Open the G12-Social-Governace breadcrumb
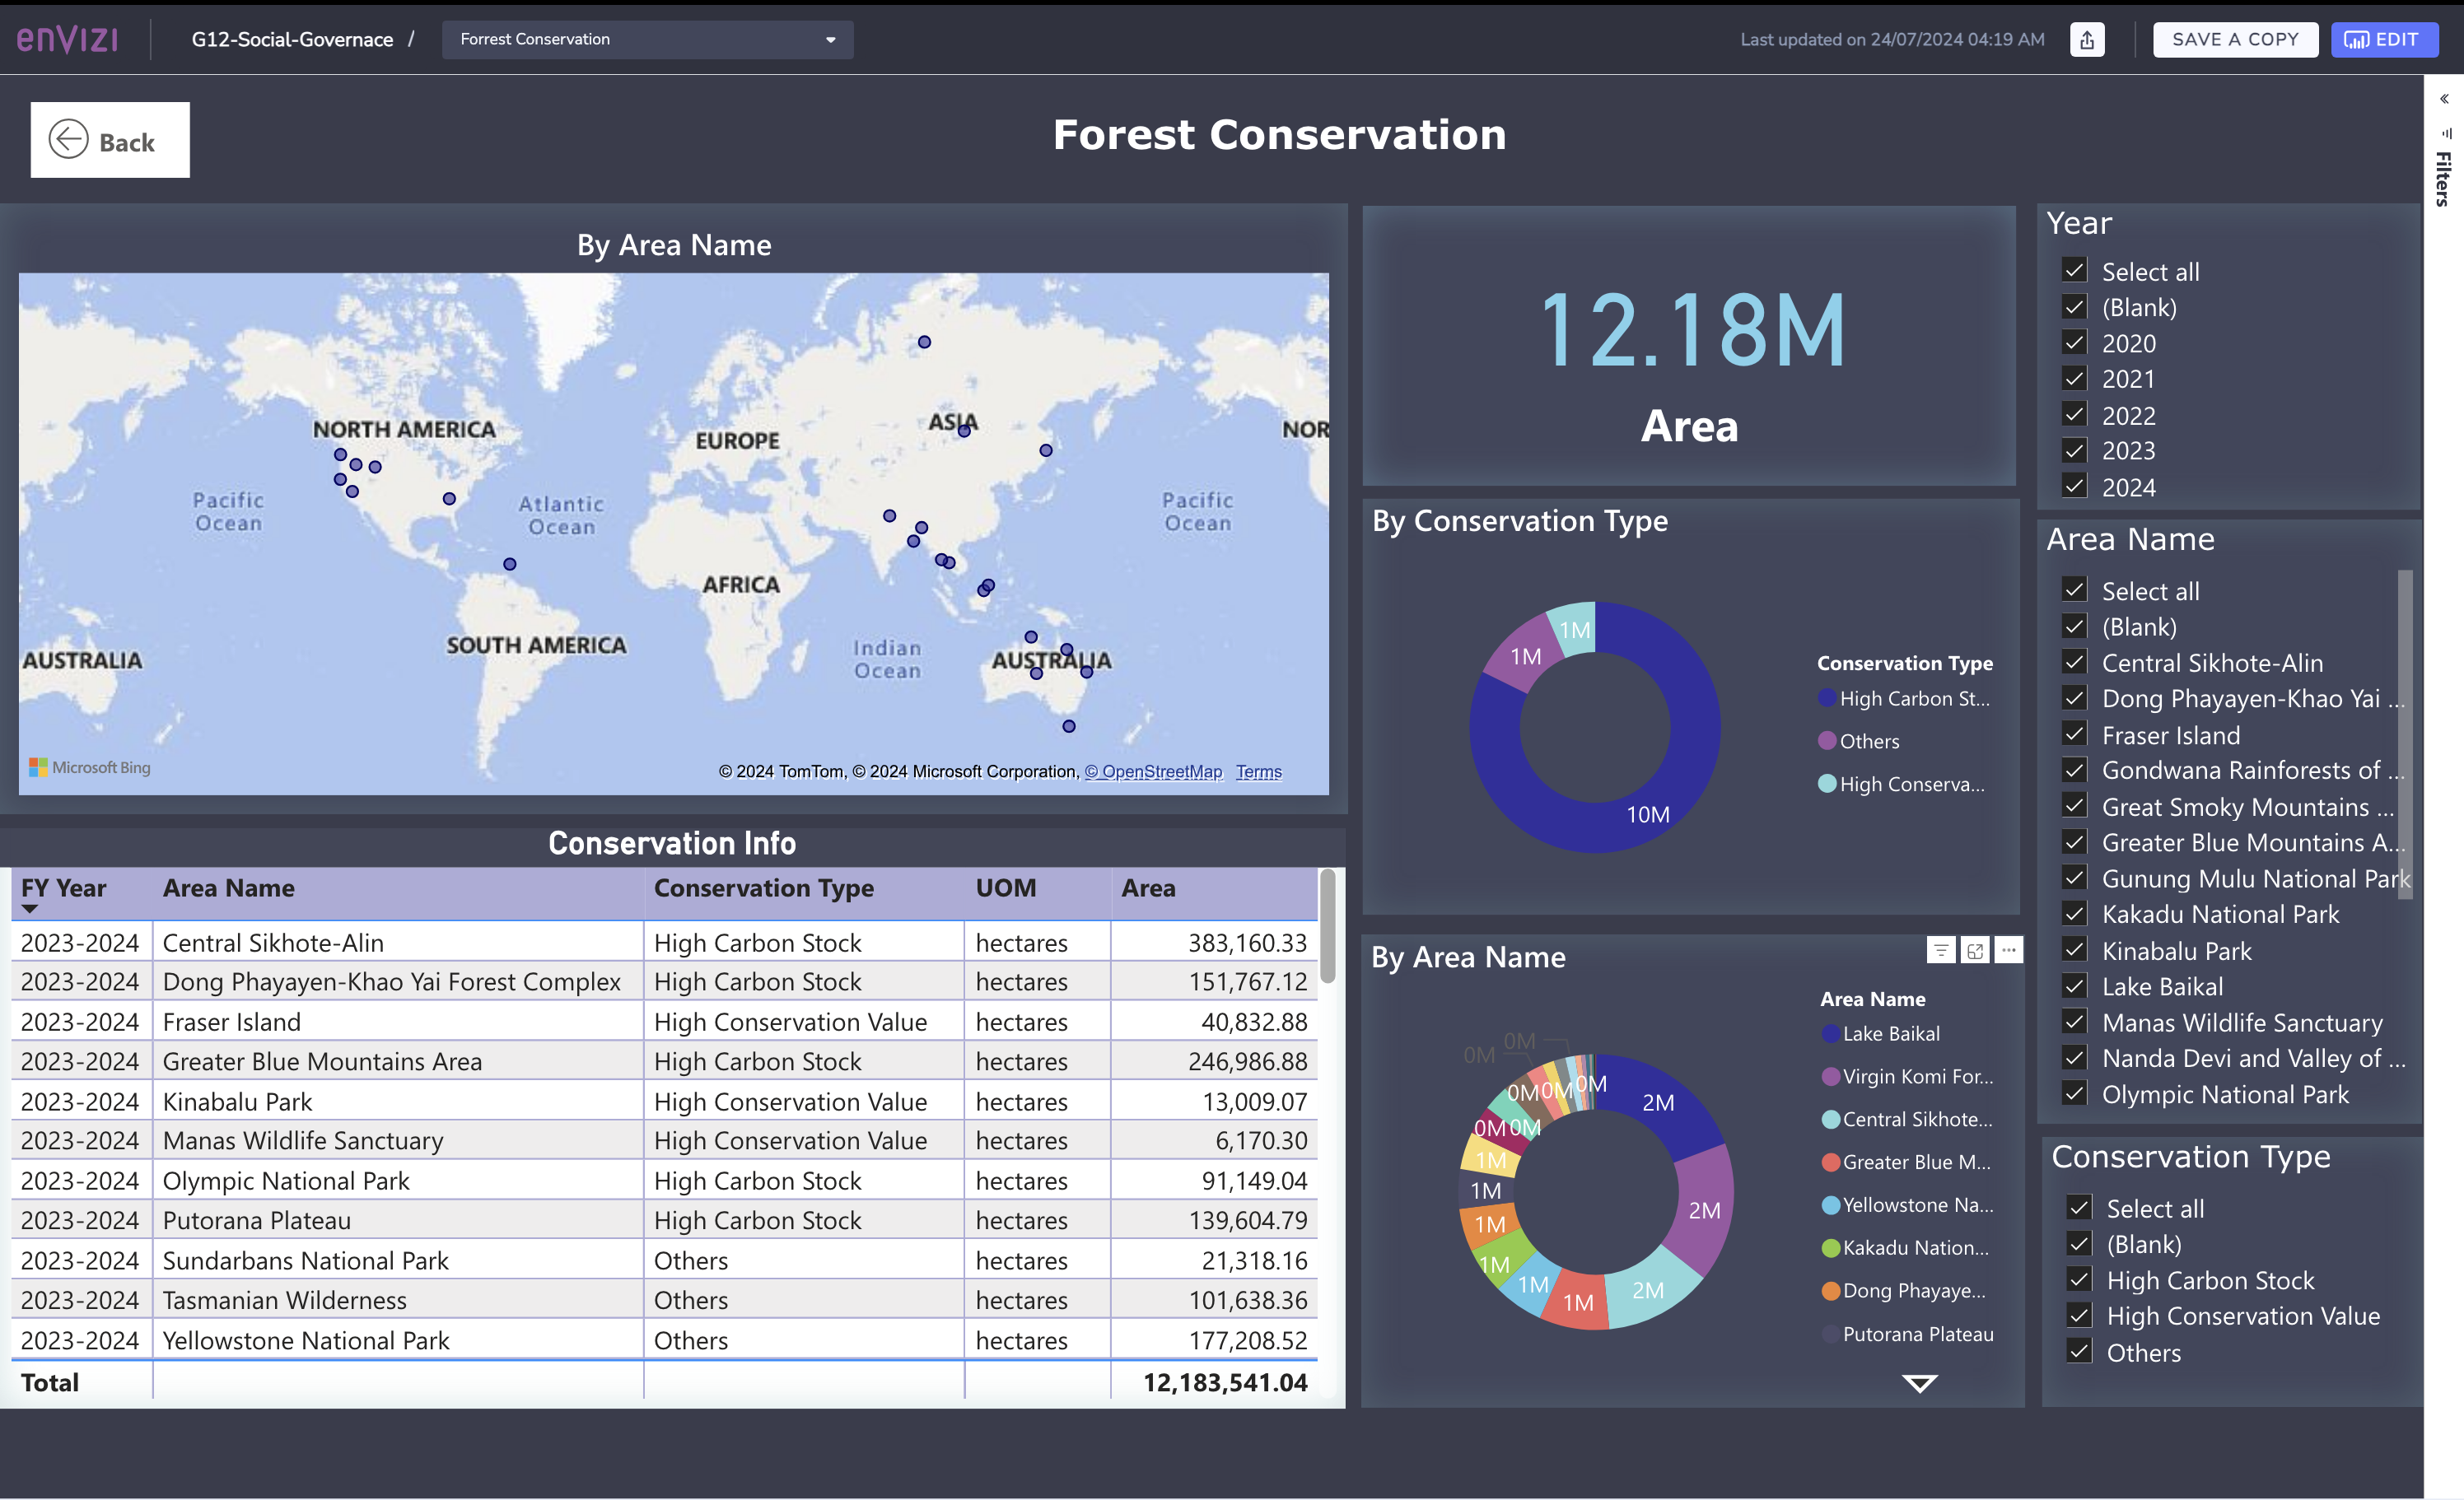This screenshot has height=1500, width=2464. click(x=291, y=39)
